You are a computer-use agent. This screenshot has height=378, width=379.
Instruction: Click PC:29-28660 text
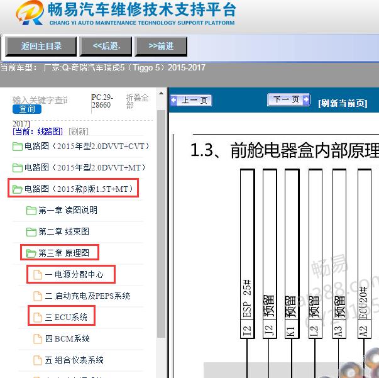coord(102,101)
